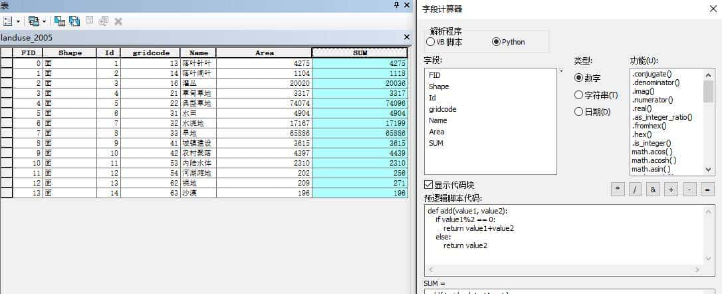Viewport: 722px width, 294px height.
Task: Expand the Related Tables dropdown arrow
Action: pyautogui.click(x=44, y=21)
